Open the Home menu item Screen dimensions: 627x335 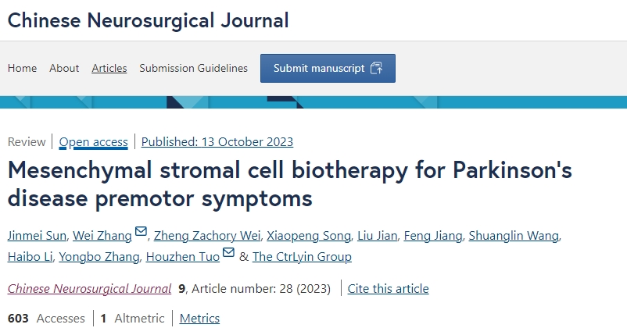tap(22, 68)
